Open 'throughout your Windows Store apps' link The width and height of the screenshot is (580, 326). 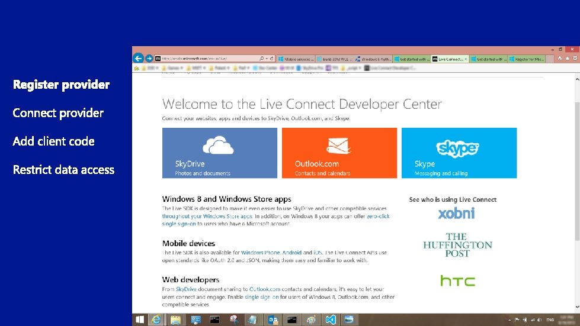[207, 217]
